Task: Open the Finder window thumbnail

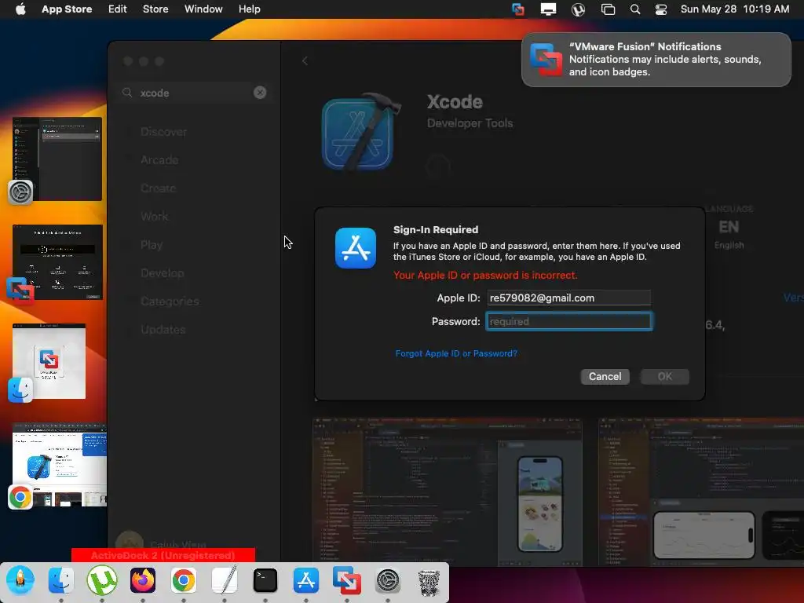Action: click(x=49, y=361)
